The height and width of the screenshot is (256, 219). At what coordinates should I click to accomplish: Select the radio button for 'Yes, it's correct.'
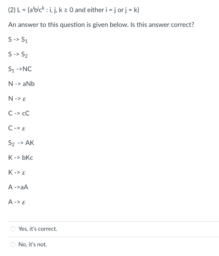coord(12,229)
